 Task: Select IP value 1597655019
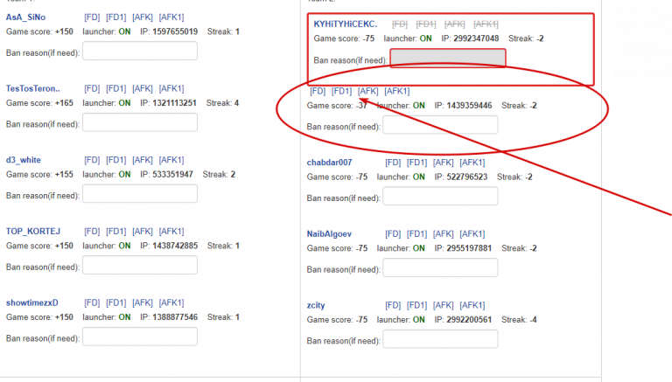(175, 31)
